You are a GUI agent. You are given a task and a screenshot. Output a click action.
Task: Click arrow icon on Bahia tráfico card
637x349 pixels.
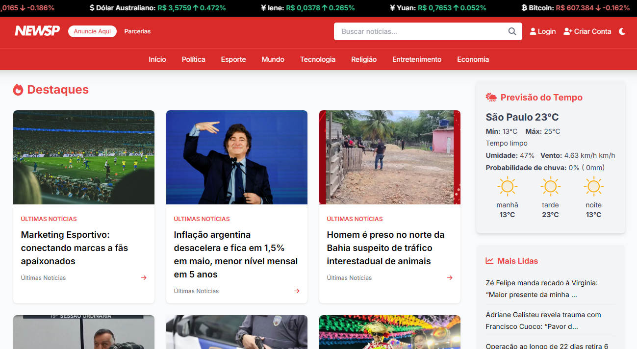click(x=450, y=278)
